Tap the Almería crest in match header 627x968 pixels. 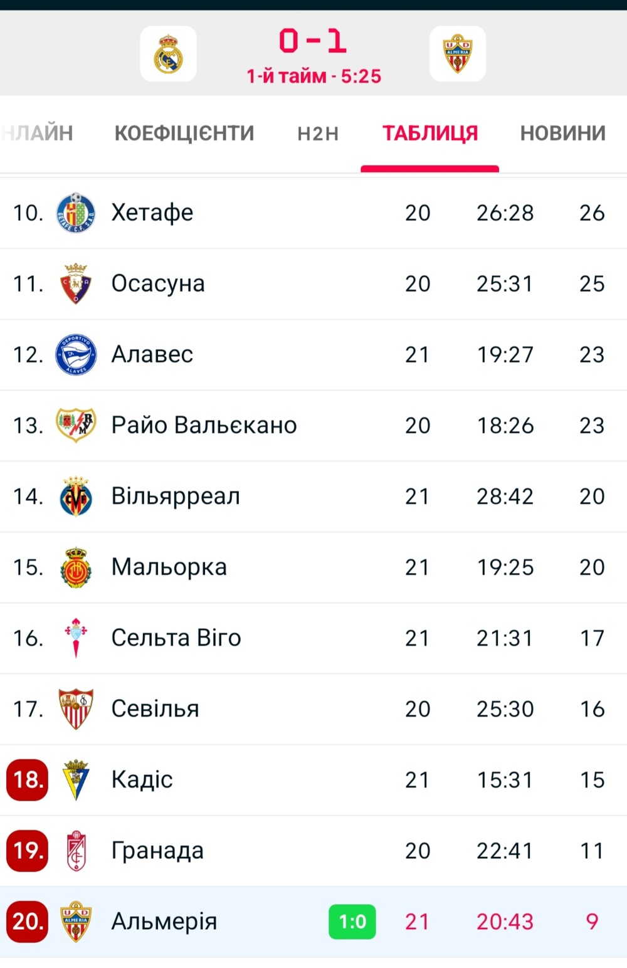(x=458, y=53)
